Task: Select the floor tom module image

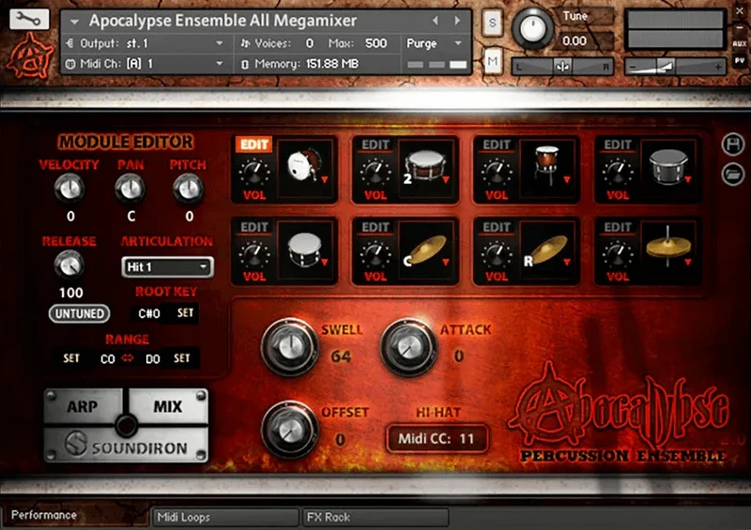Action: point(548,168)
